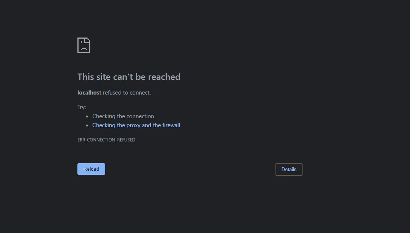410x233 pixels.
Task: Click the 'Try:' label
Action: (x=82, y=107)
